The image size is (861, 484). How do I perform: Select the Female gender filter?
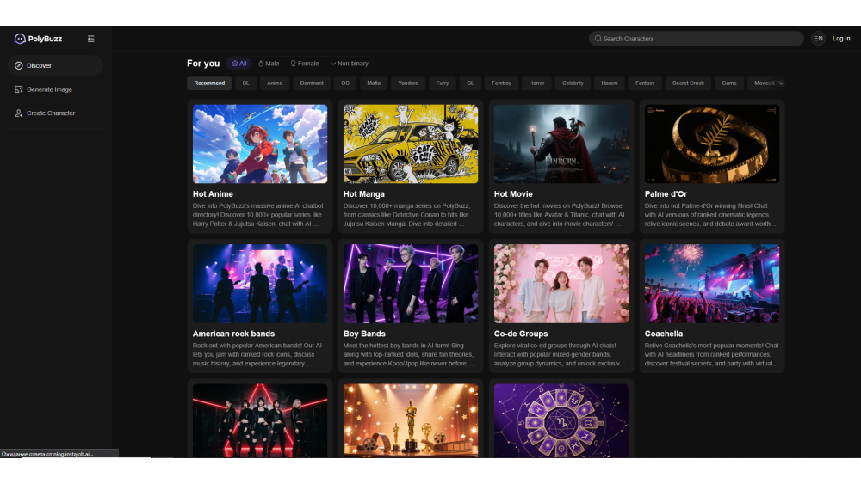click(x=305, y=64)
